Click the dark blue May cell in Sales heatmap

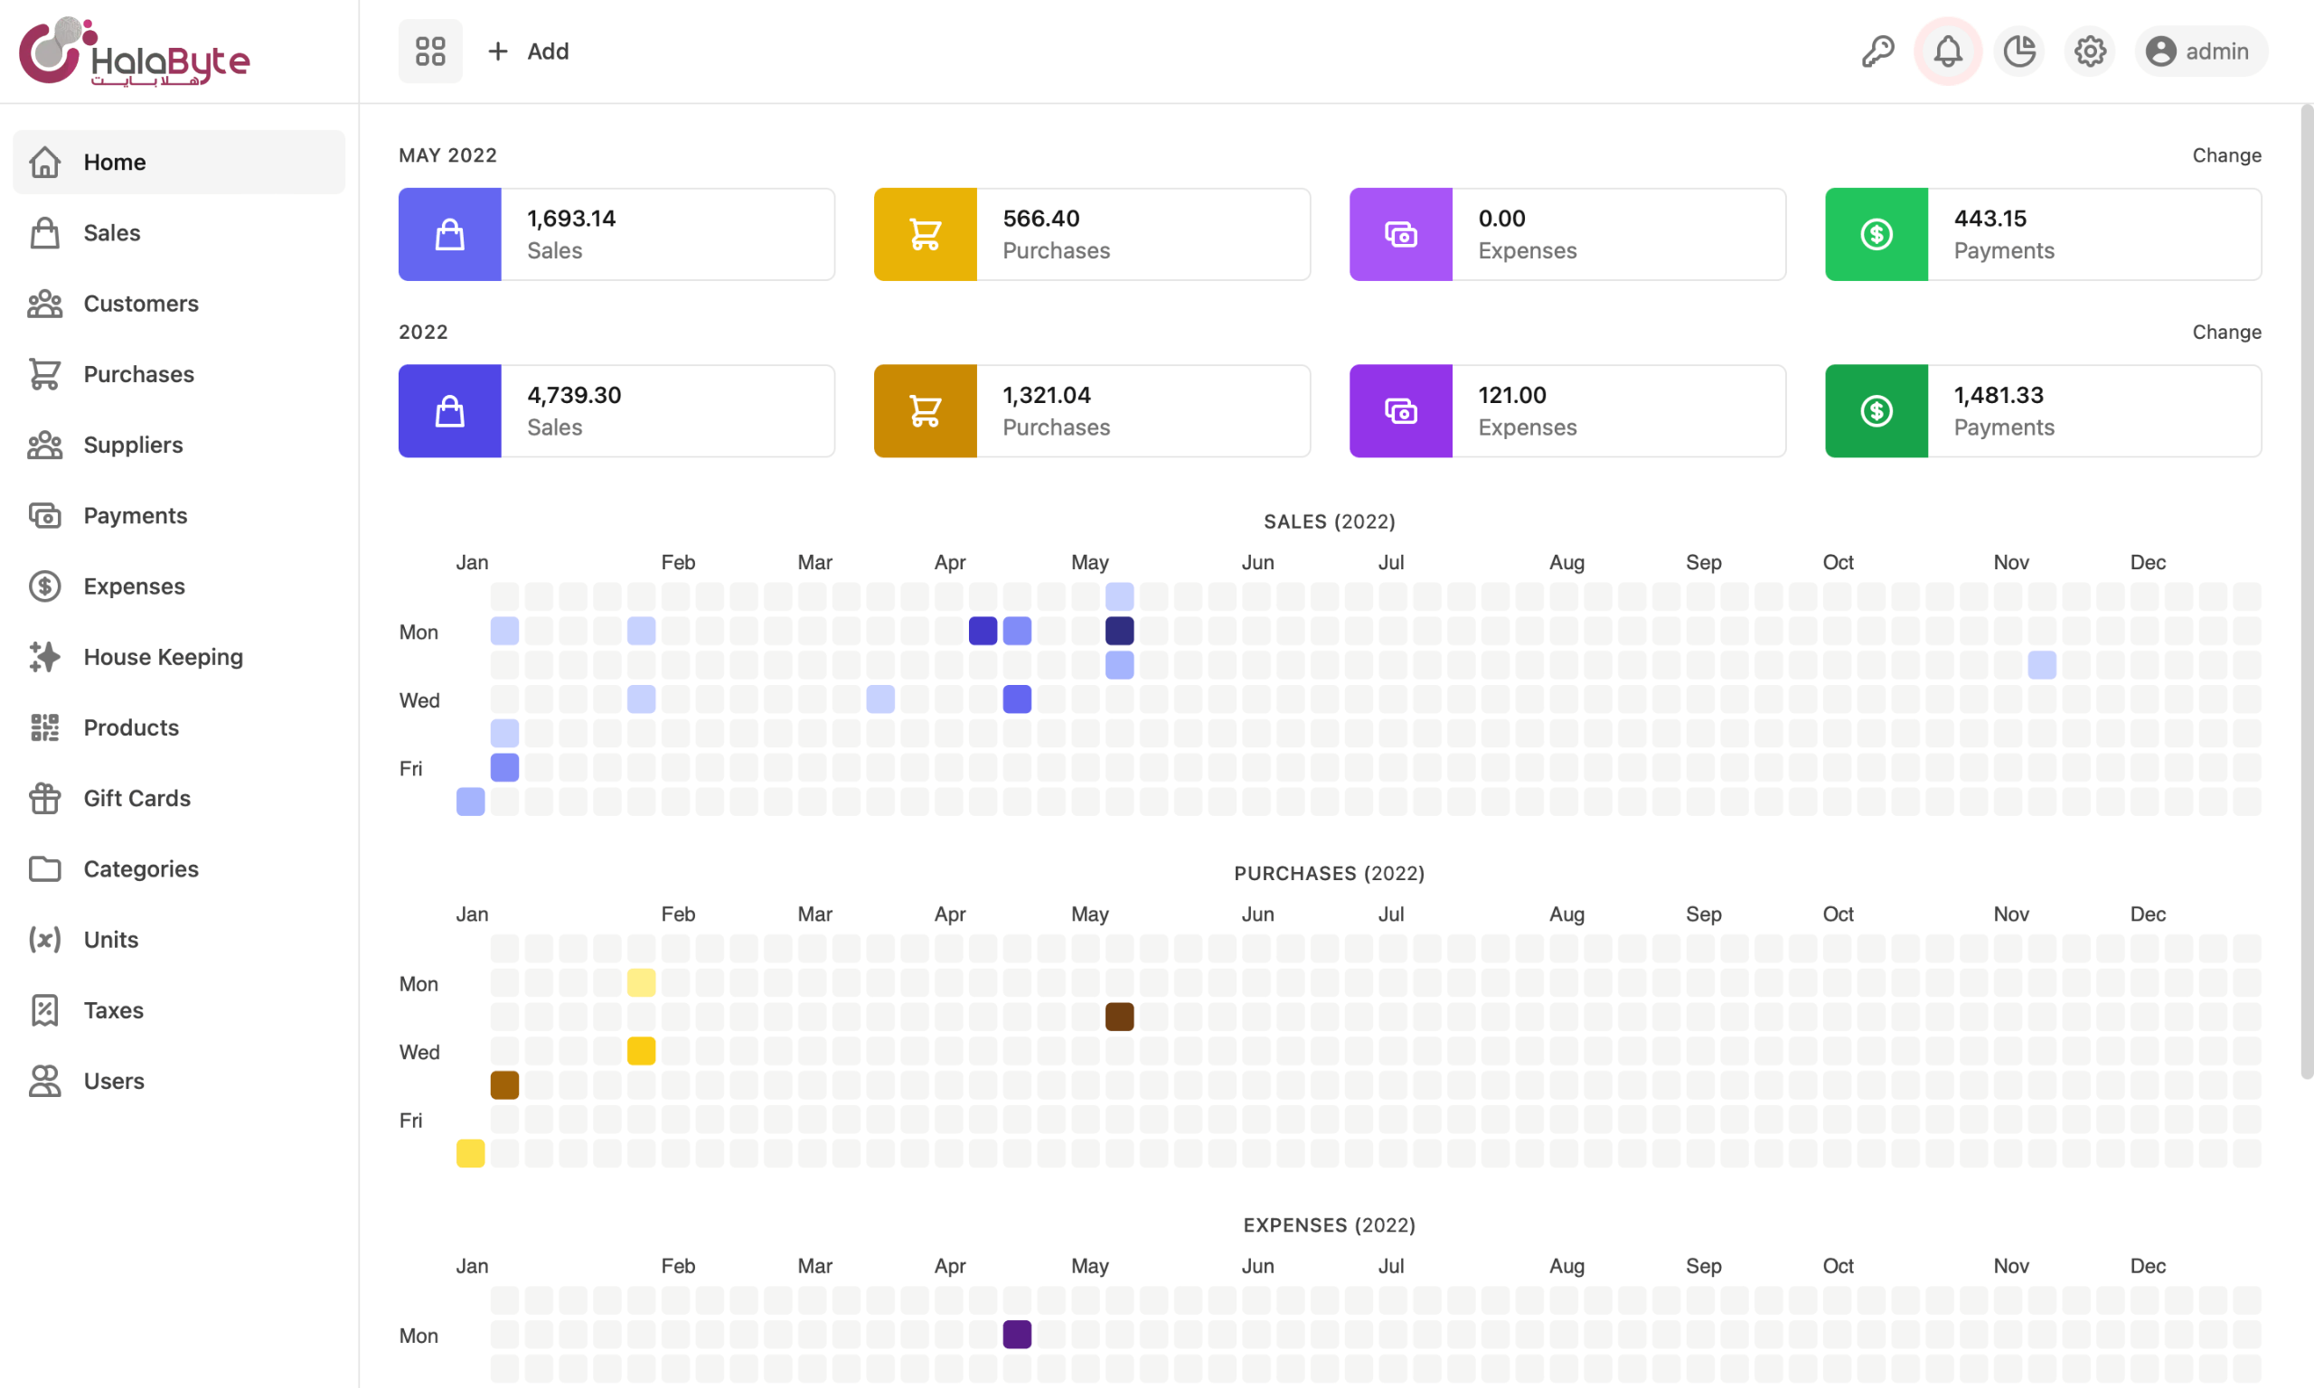point(1120,631)
